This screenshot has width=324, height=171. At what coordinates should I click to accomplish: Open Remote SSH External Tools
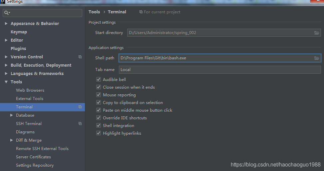42,149
